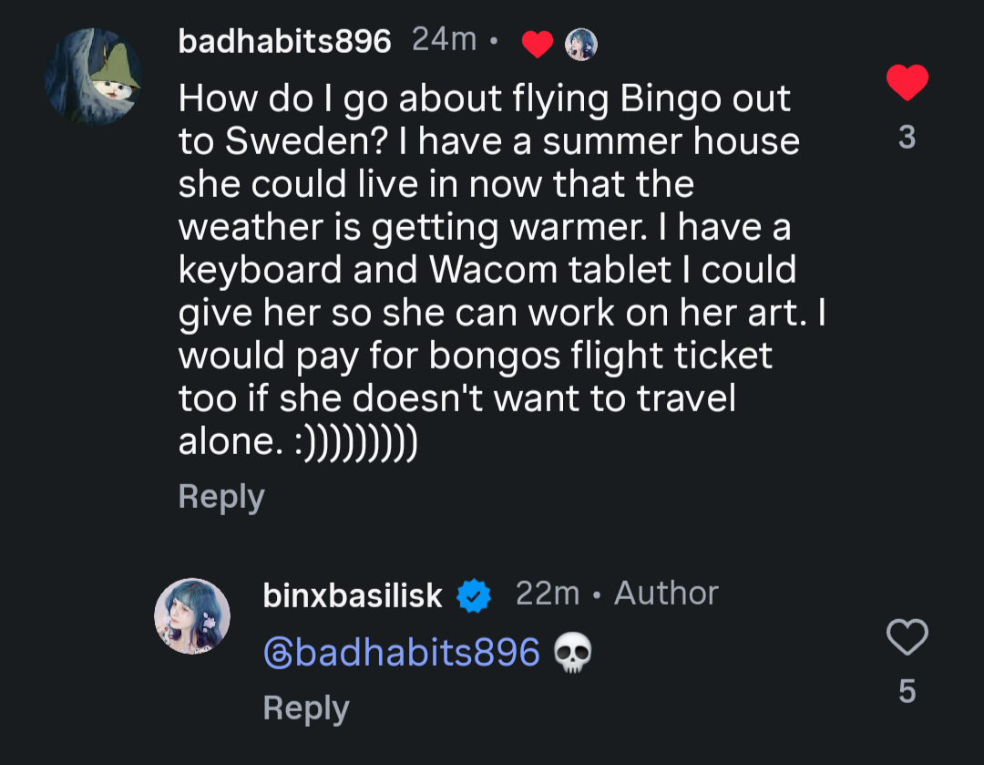The height and width of the screenshot is (765, 984).
Task: Like the binxbasilisk reply with heart outline
Action: 907,636
